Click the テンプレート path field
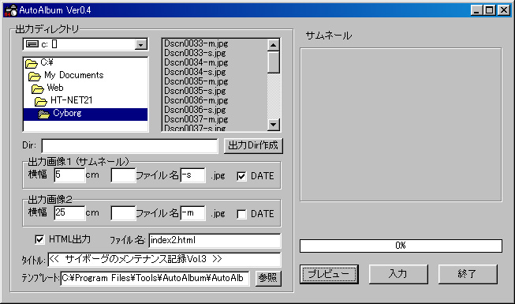Viewport: 515px width, 304px height. [x=155, y=278]
